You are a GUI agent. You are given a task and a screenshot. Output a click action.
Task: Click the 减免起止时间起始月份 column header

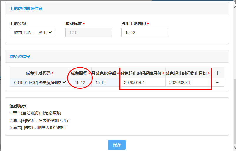point(142,73)
